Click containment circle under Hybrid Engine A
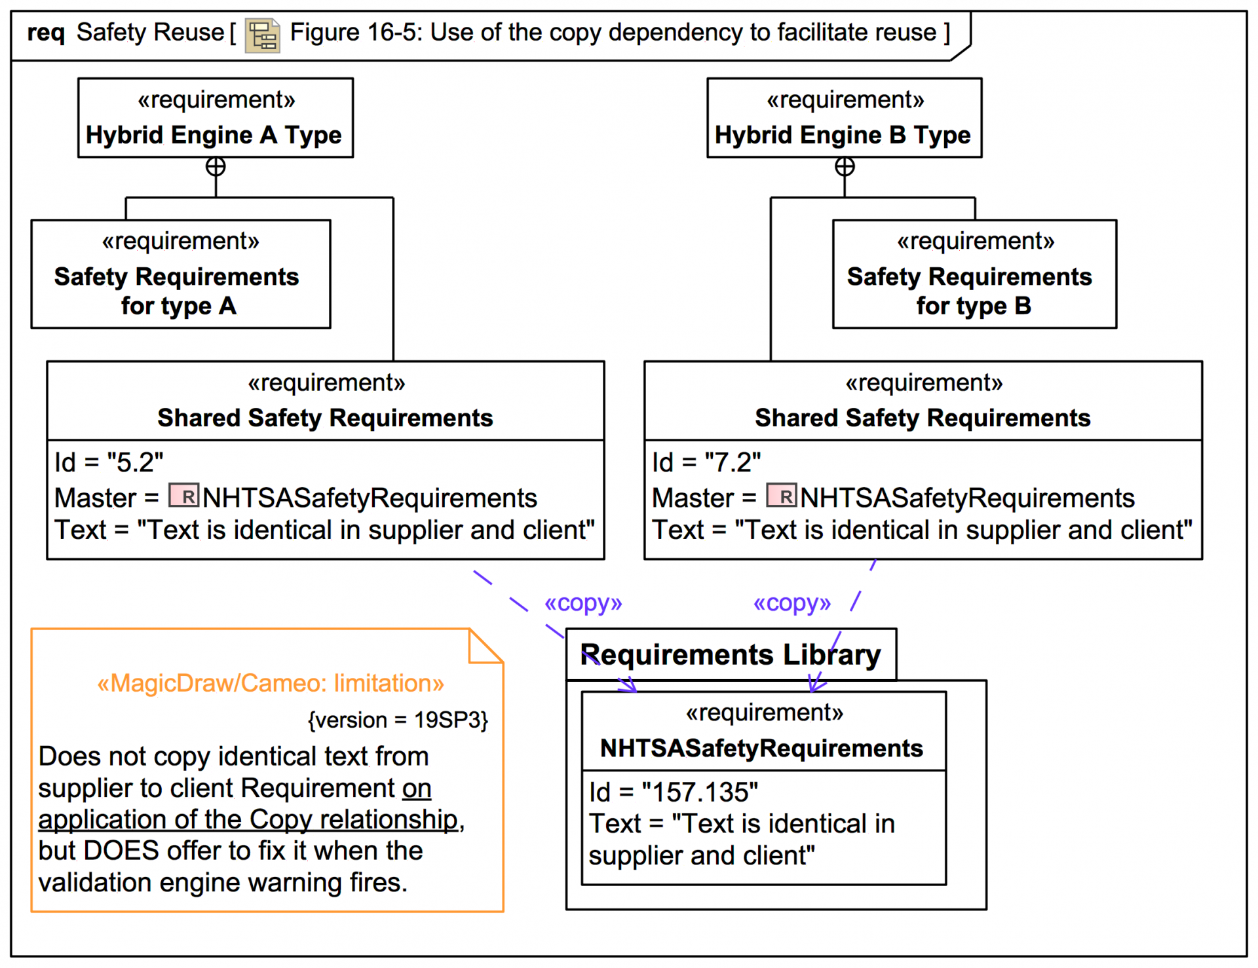Viewport: 1258px width, 968px height. pos(216,167)
